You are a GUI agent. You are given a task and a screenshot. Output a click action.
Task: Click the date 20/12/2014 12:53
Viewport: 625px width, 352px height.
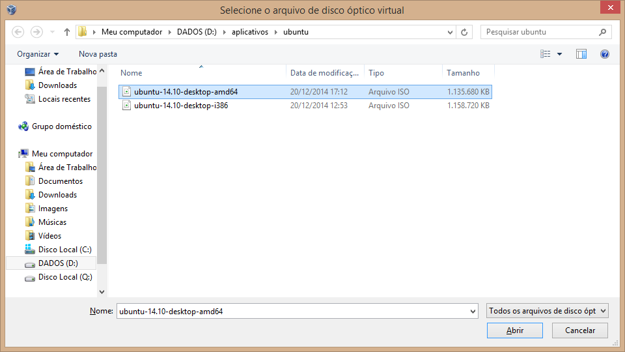pyautogui.click(x=319, y=106)
